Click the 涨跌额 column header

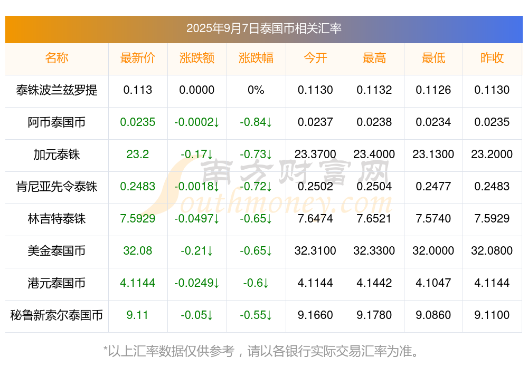pos(197,58)
